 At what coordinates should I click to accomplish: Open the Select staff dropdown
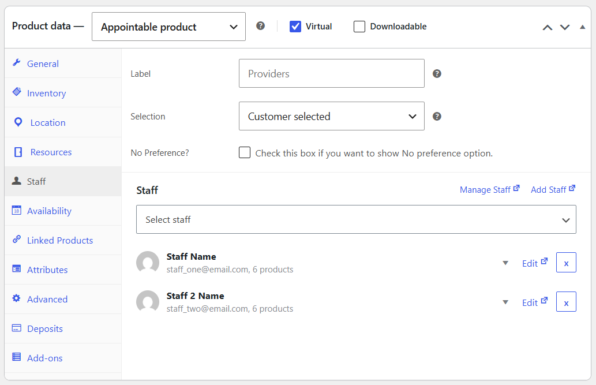356,219
